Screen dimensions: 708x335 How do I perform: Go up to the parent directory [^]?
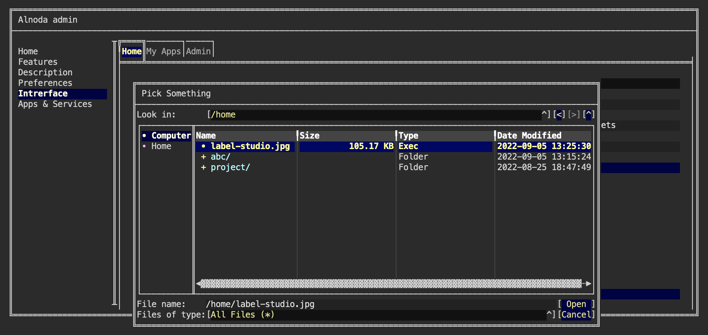[588, 115]
